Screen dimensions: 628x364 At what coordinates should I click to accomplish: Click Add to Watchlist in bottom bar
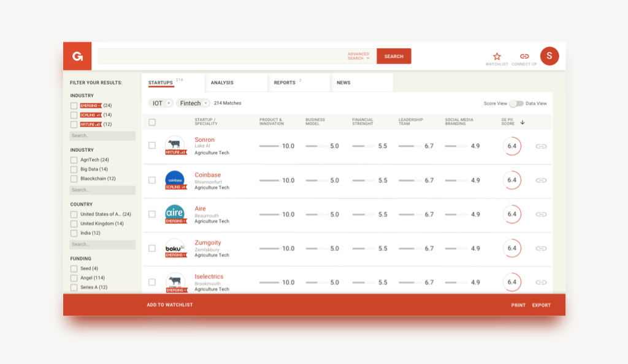[170, 305]
